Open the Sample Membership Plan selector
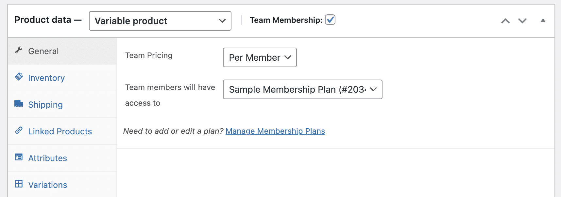This screenshot has height=197, width=561. coord(302,89)
